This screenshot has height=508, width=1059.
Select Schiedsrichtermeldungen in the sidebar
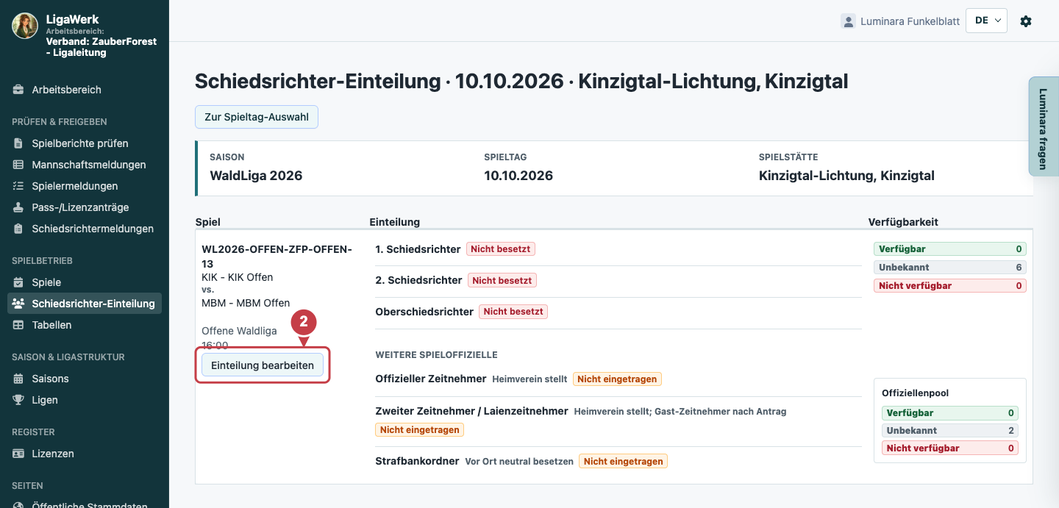[85, 229]
